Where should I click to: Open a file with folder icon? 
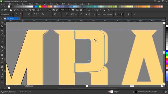click(x=6, y=10)
